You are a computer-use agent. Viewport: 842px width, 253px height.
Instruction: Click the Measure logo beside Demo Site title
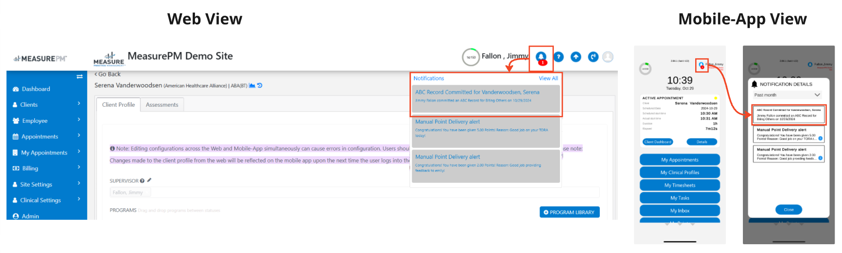(109, 59)
